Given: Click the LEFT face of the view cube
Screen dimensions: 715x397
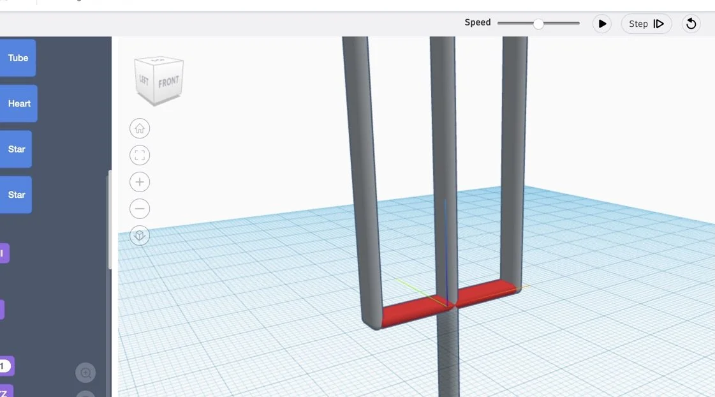Looking at the screenshot, I should (x=144, y=80).
